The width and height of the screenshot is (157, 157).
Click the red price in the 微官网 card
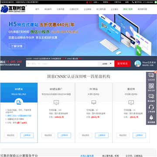click(x=134, y=117)
